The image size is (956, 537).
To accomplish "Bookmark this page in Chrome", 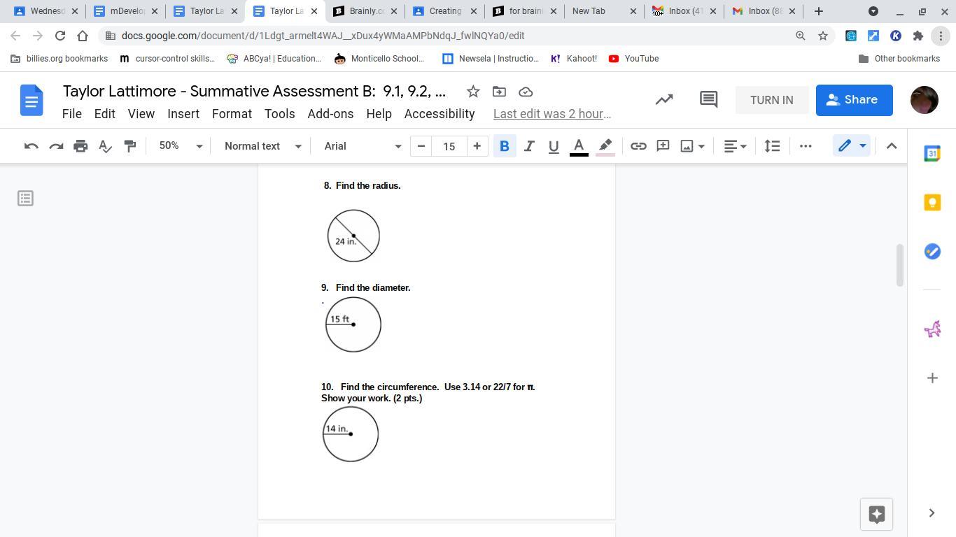I will click(x=823, y=36).
